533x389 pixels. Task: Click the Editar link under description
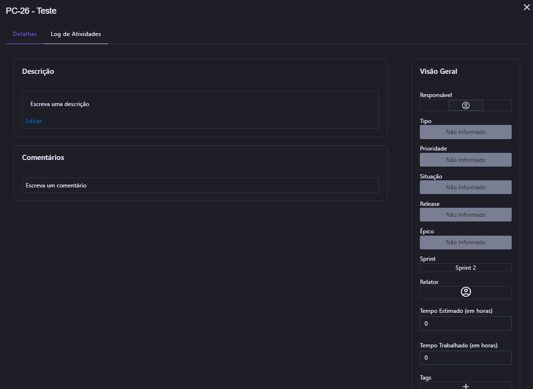[34, 121]
